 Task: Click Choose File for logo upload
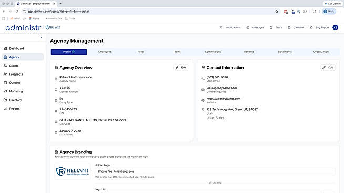(x=105, y=171)
